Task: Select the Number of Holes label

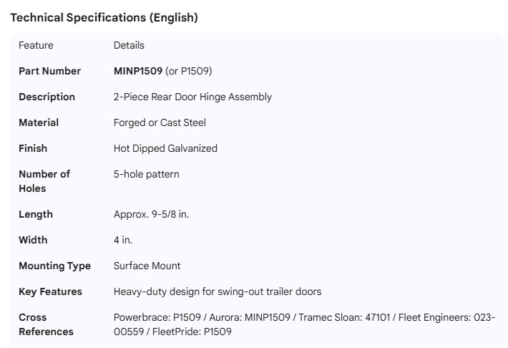Action: pos(44,181)
